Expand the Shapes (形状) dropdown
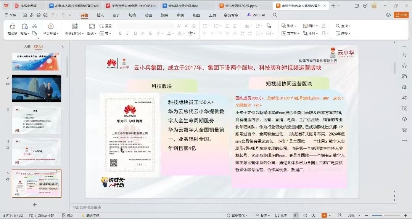 289,26
